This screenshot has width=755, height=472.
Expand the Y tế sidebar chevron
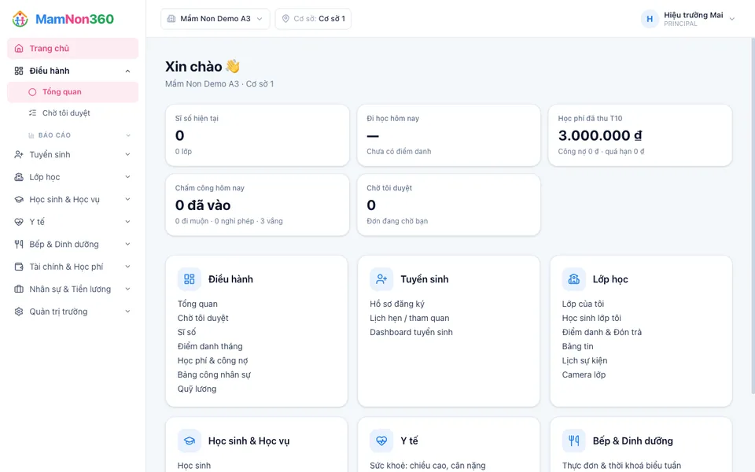pyautogui.click(x=127, y=222)
